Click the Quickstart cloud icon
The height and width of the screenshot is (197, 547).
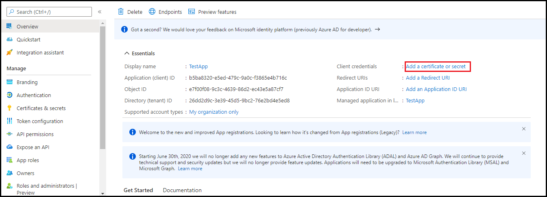(9, 39)
